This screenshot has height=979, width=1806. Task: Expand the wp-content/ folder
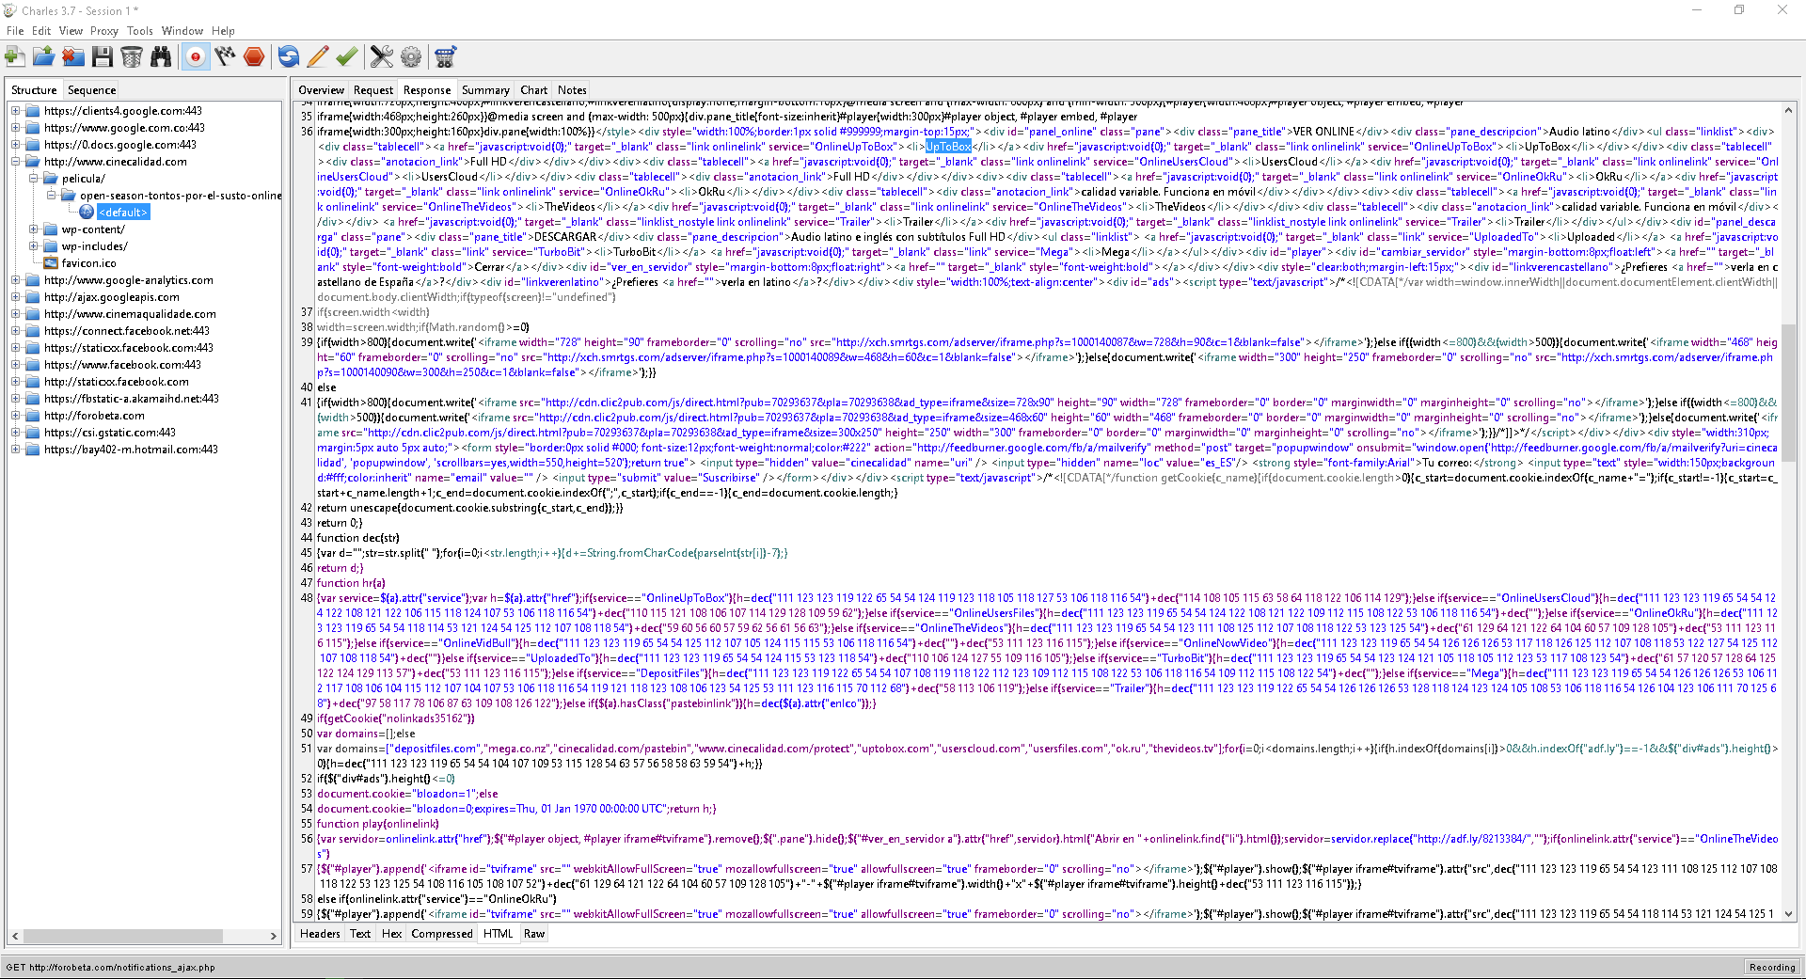pyautogui.click(x=34, y=229)
